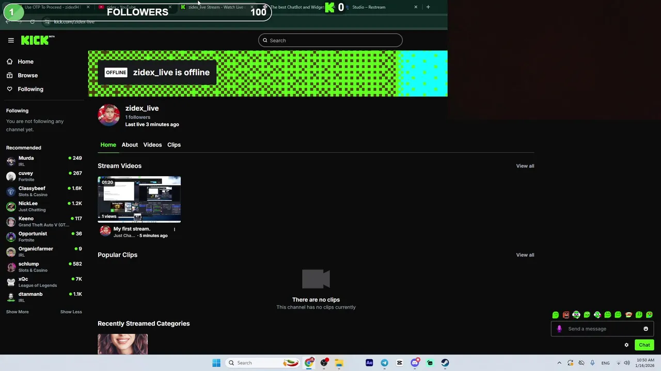Screen dimensions: 661x371
Task: Open Windows Start menu
Action: [216, 363]
